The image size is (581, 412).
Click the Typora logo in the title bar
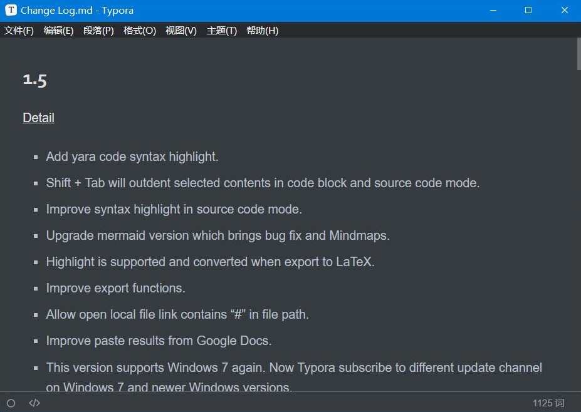(x=10, y=10)
